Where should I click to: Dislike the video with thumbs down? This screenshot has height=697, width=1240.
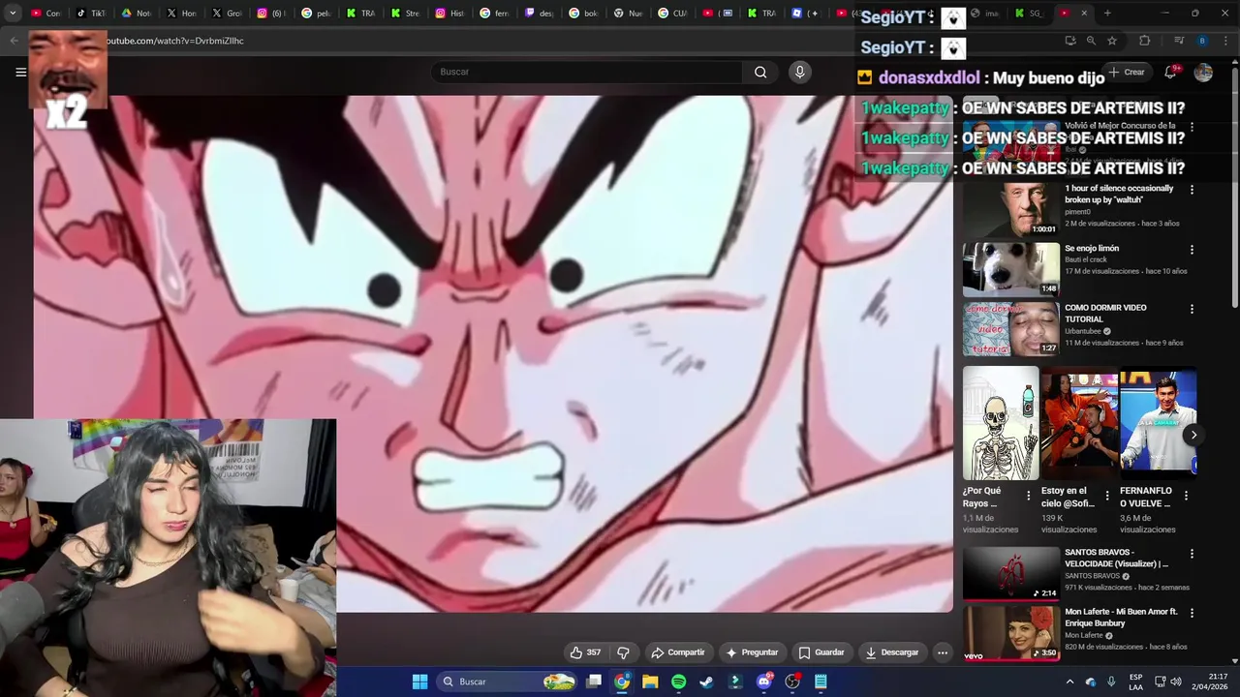coord(624,652)
